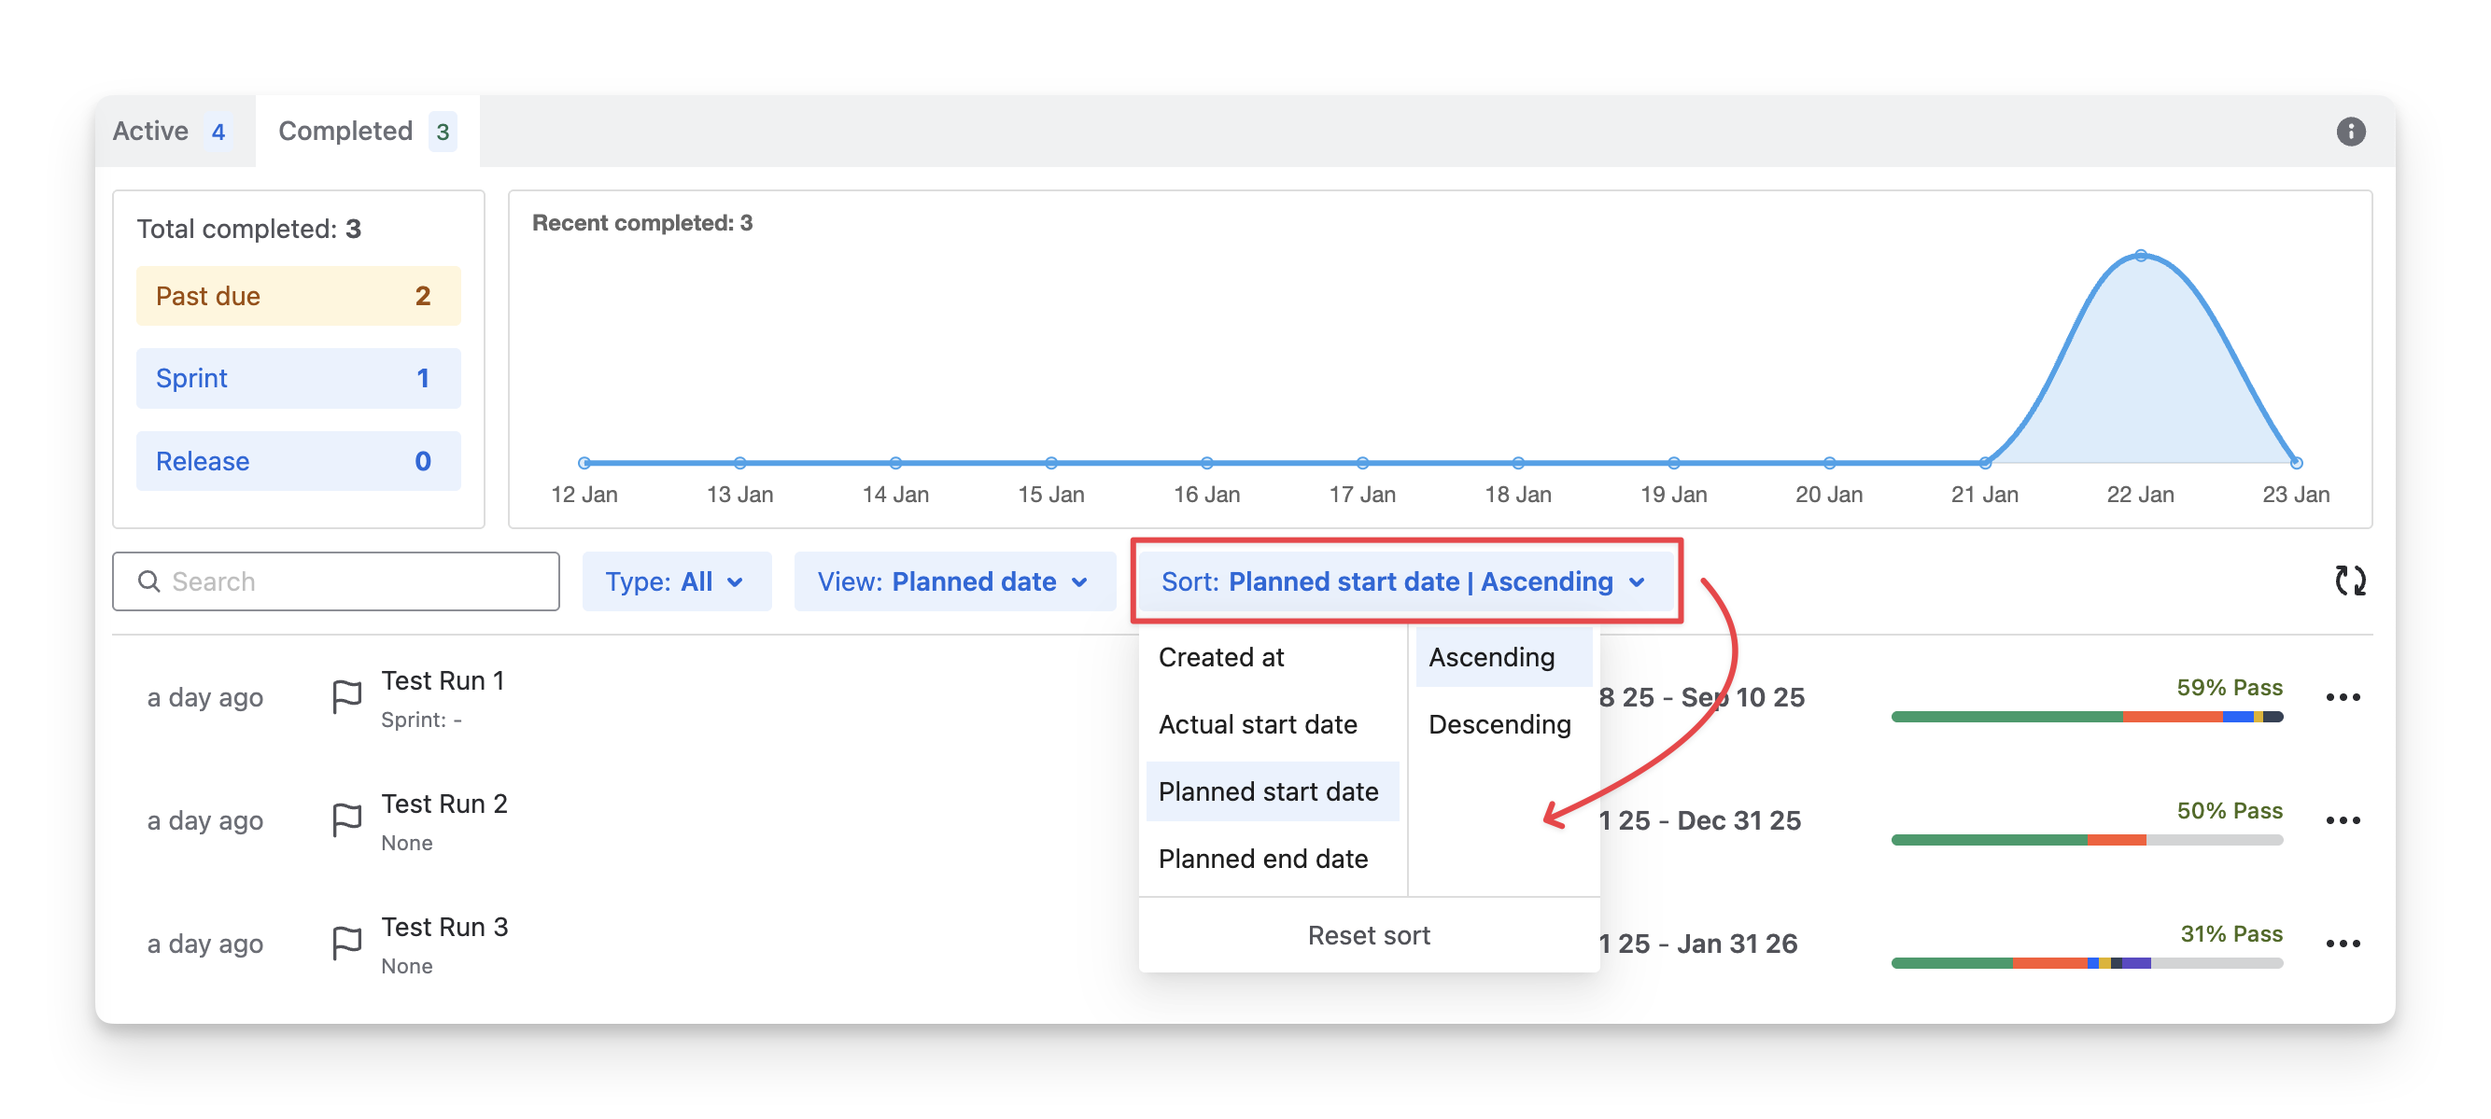Filter by the Past due card
The image size is (2491, 1119).
298,296
